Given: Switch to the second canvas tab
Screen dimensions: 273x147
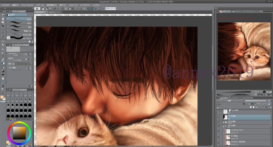Looking at the screenshot, I should coord(55,12).
